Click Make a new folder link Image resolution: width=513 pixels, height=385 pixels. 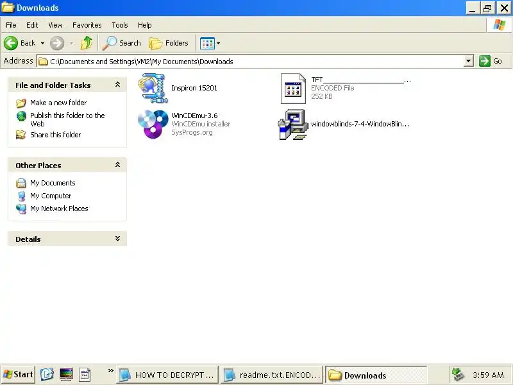pos(58,103)
